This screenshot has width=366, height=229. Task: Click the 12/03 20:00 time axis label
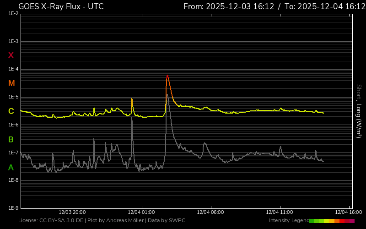click(72, 212)
